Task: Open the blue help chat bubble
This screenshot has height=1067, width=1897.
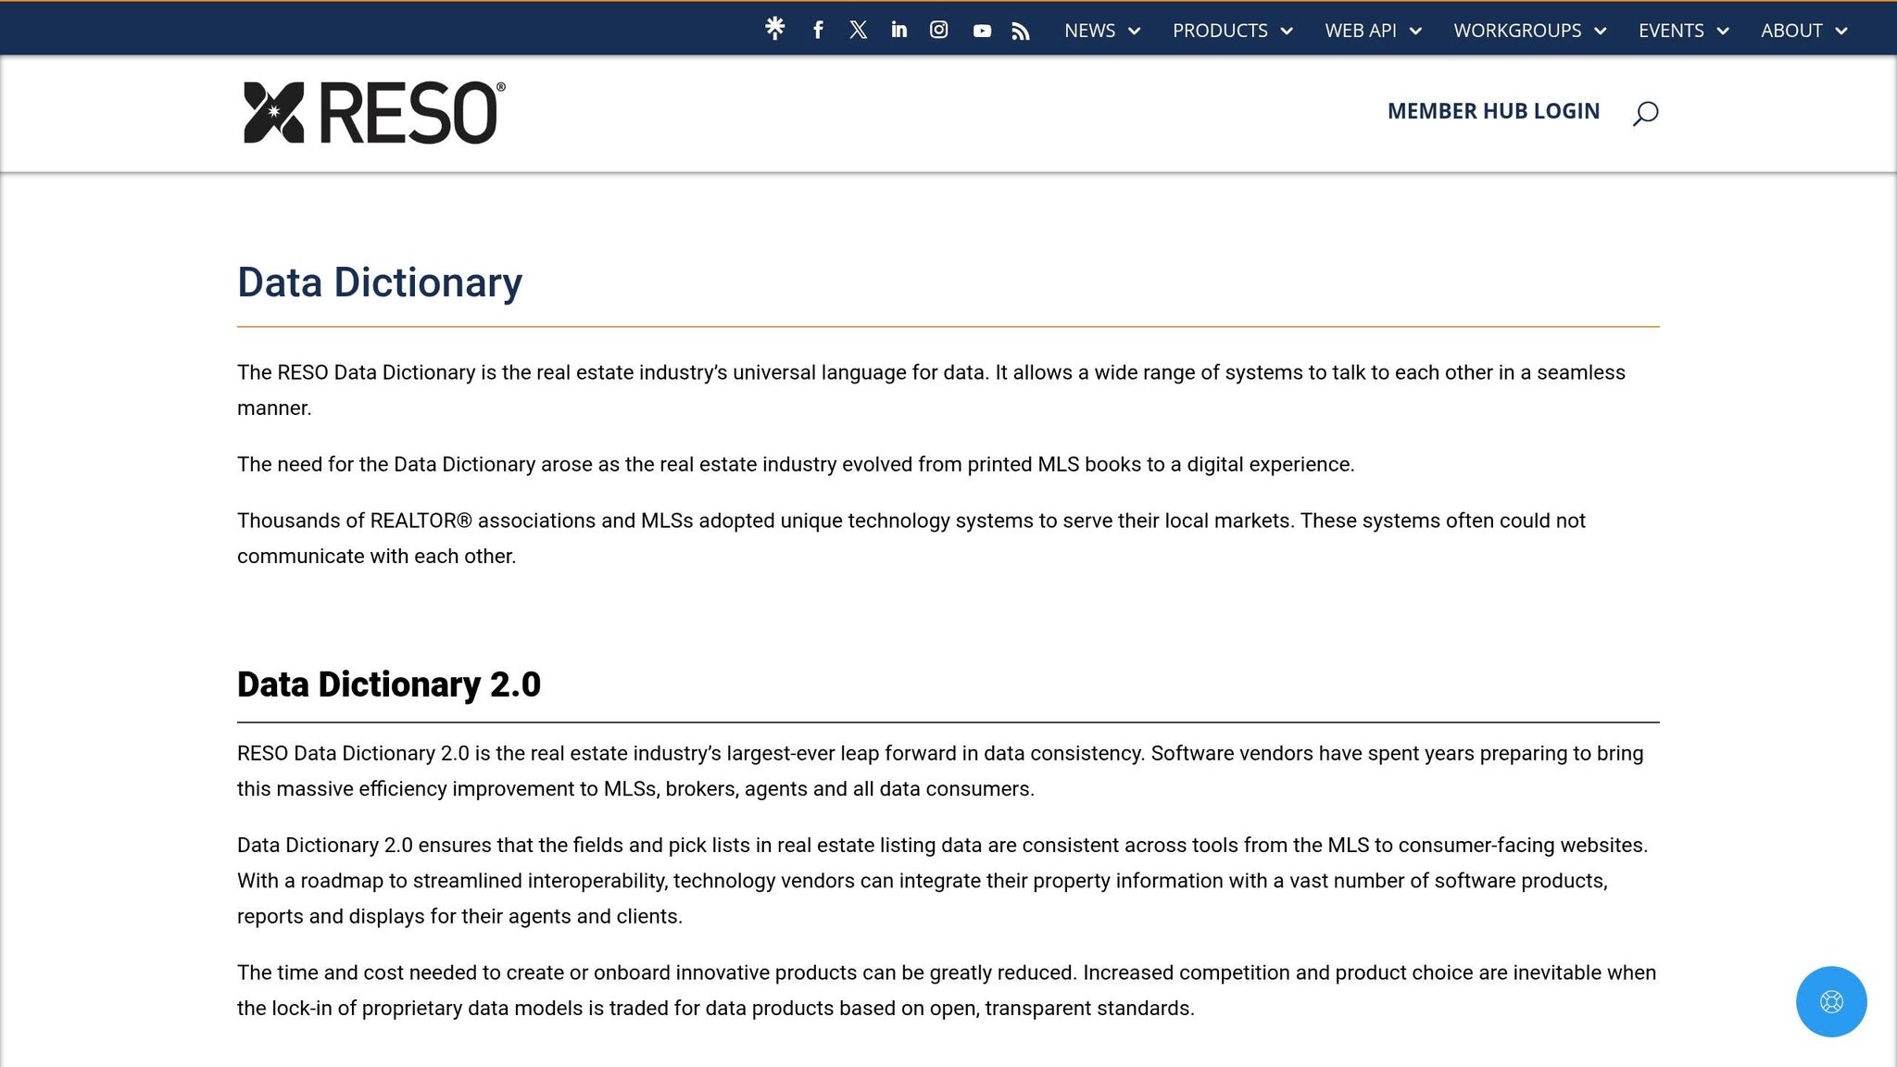Action: [x=1831, y=1001]
